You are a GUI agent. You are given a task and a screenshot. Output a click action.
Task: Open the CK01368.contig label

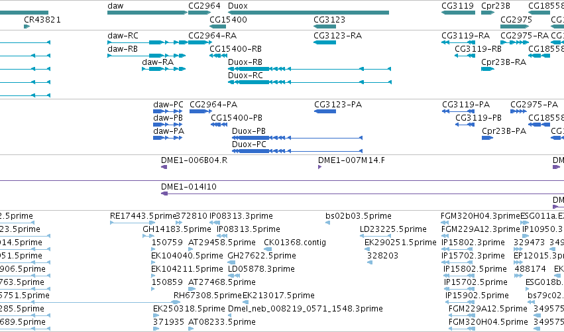[x=295, y=243]
